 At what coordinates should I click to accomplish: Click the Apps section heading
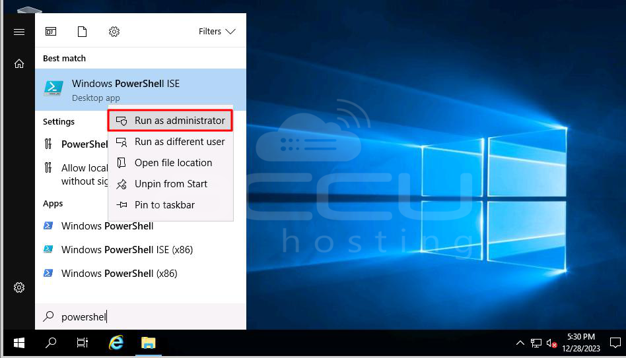click(53, 203)
